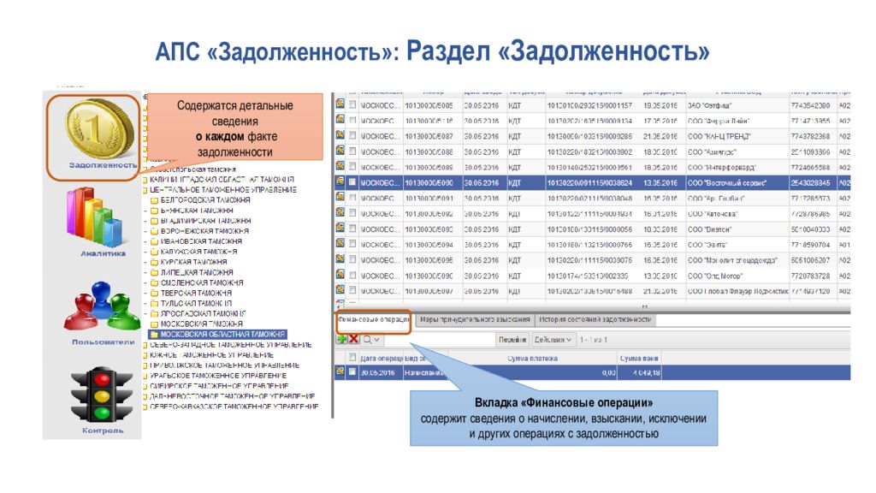Select ТВЕРСКАЯ ТАМОЖНЯ in the tree
This screenshot has width=876, height=493.
(x=196, y=293)
